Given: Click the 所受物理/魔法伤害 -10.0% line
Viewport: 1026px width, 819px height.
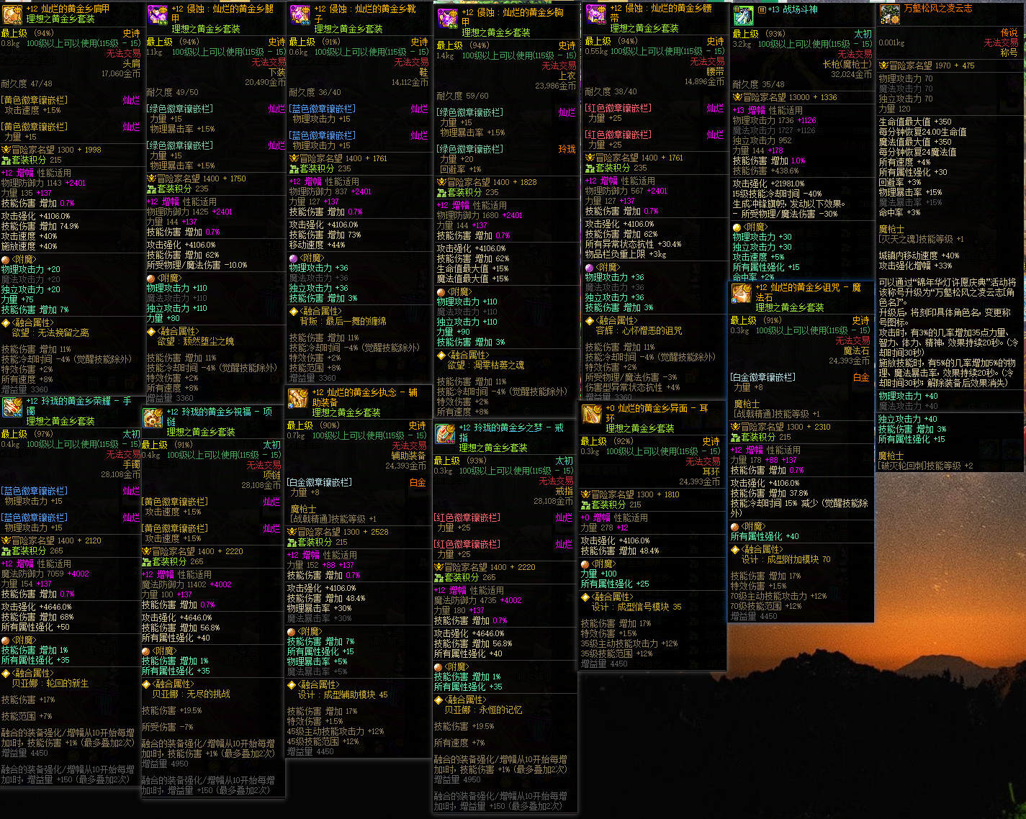Looking at the screenshot, I should 197,265.
